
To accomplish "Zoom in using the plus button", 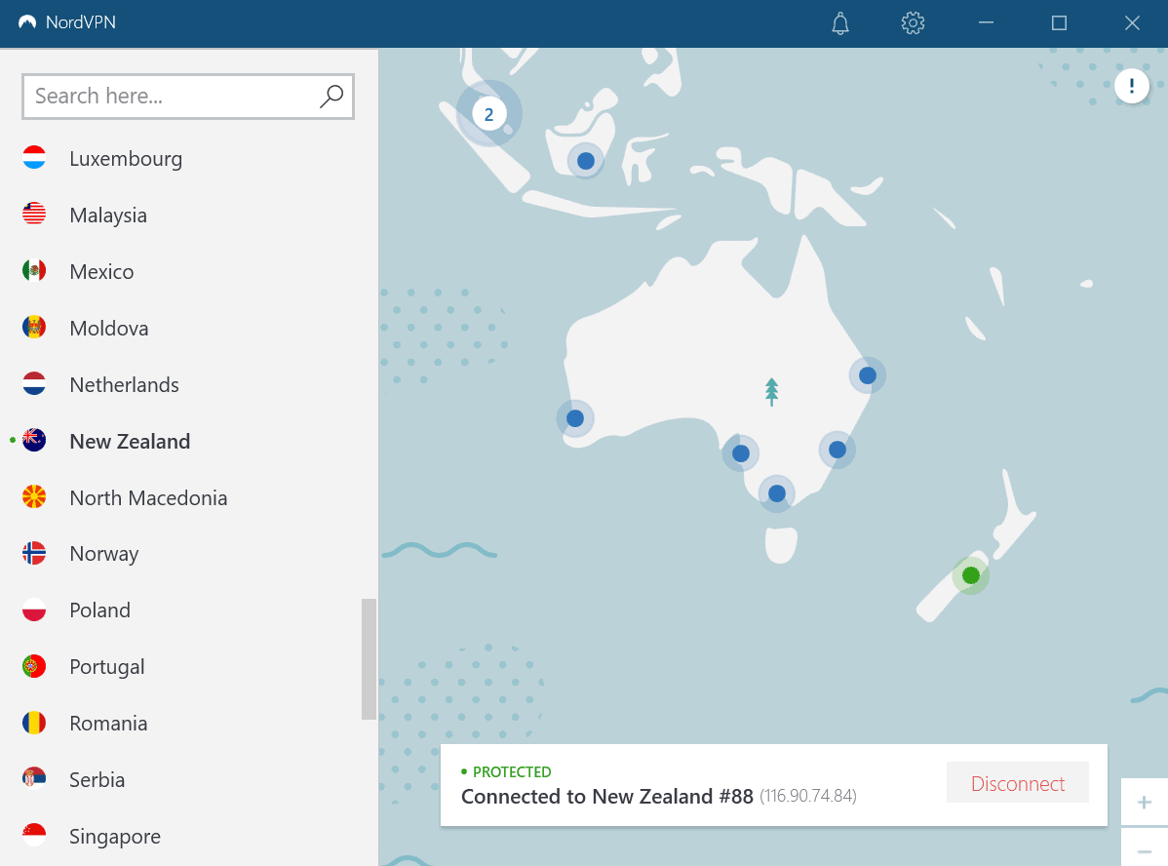I will point(1144,802).
